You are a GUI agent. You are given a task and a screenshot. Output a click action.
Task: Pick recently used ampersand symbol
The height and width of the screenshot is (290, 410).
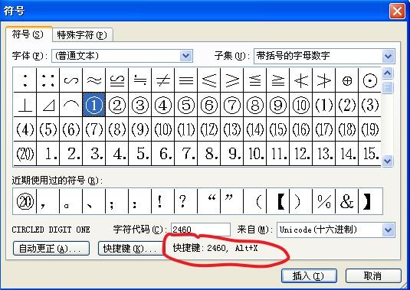coord(346,201)
